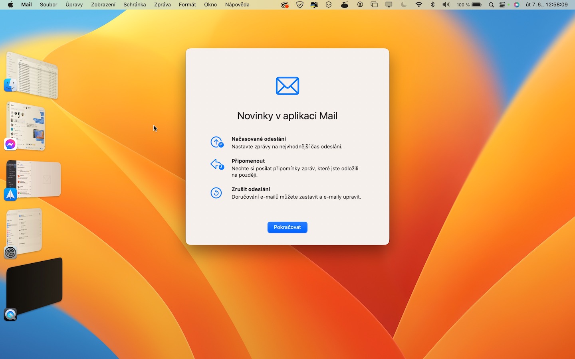Switch to the System Settings window thumbnail
575x359 pixels.
[x=25, y=231]
